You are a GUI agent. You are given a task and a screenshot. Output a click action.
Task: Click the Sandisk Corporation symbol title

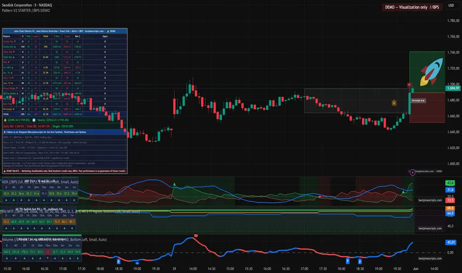click(27, 5)
